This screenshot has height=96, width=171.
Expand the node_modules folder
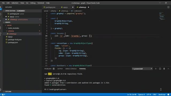click(7, 28)
